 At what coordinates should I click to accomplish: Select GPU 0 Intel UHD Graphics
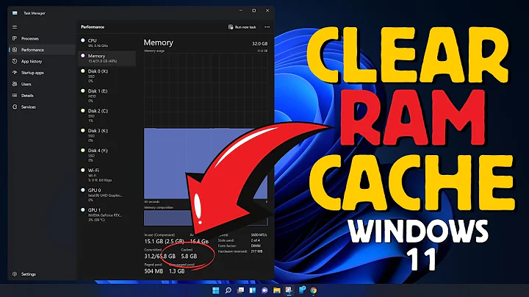coord(107,195)
